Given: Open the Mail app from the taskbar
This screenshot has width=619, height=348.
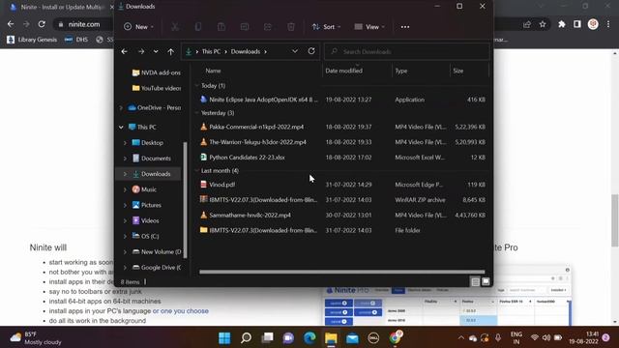Looking at the screenshot, I should 352,338.
